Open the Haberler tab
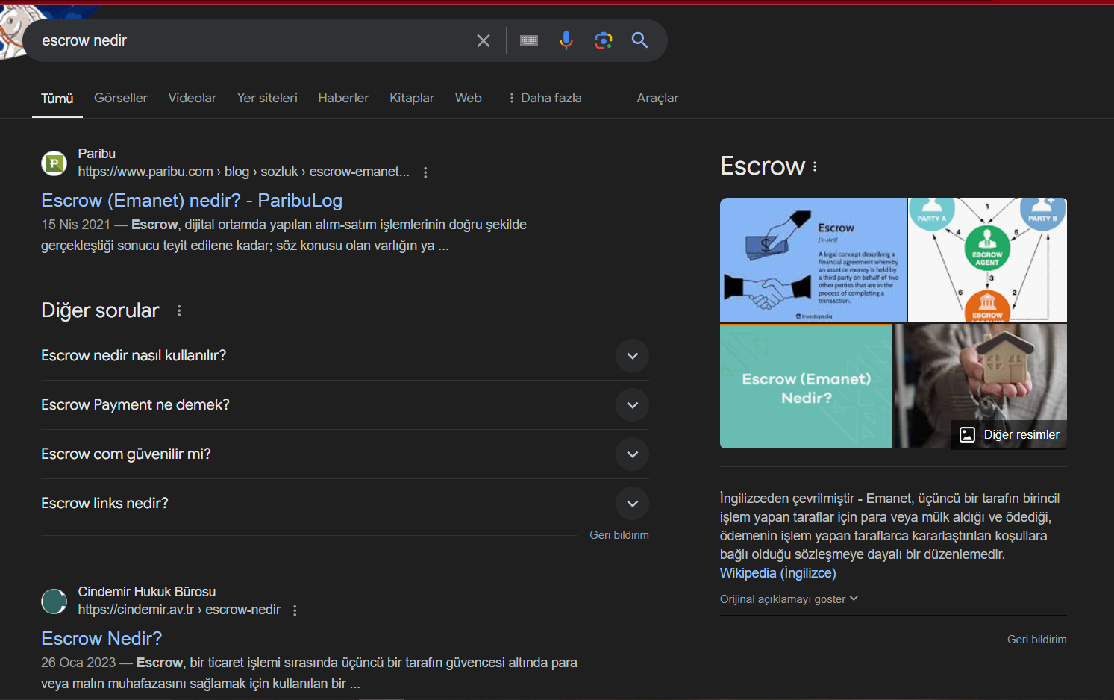Viewport: 1114px width, 700px height. (x=343, y=98)
